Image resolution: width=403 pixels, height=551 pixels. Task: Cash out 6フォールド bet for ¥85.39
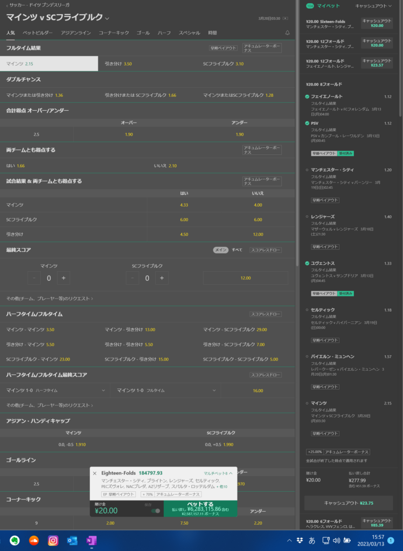pyautogui.click(x=377, y=523)
